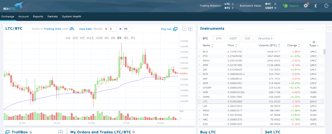Switch to the BTC instruments tab
Viewport: 332px width, 134px height.
tap(205, 39)
